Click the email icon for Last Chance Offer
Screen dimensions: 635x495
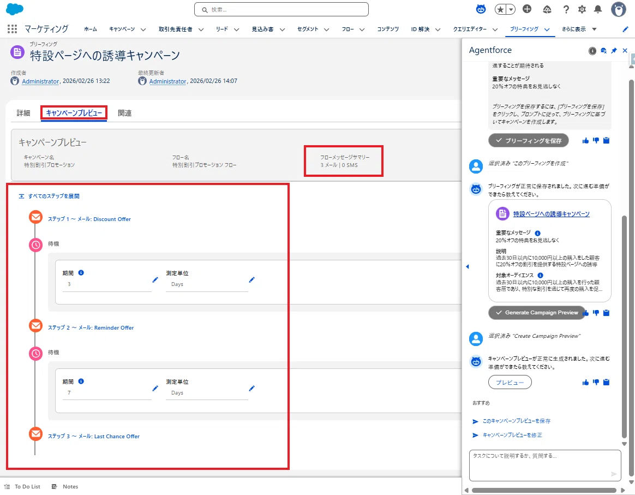(35, 434)
